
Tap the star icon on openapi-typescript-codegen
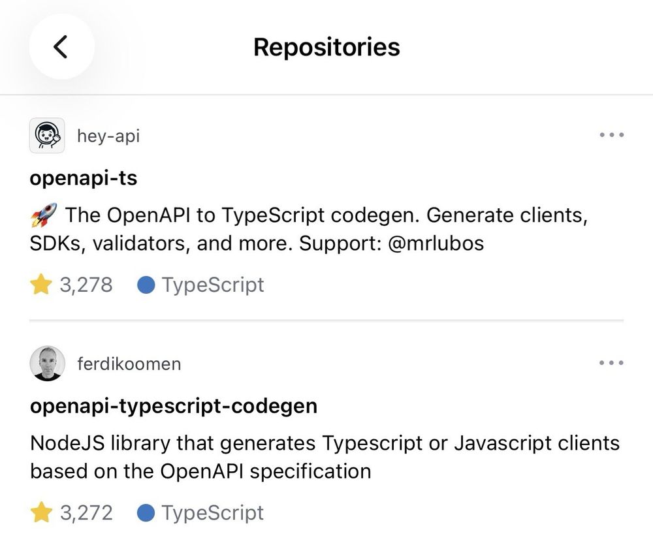[41, 512]
